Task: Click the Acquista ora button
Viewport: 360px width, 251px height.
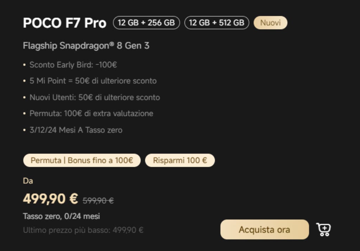Action: click(x=264, y=230)
